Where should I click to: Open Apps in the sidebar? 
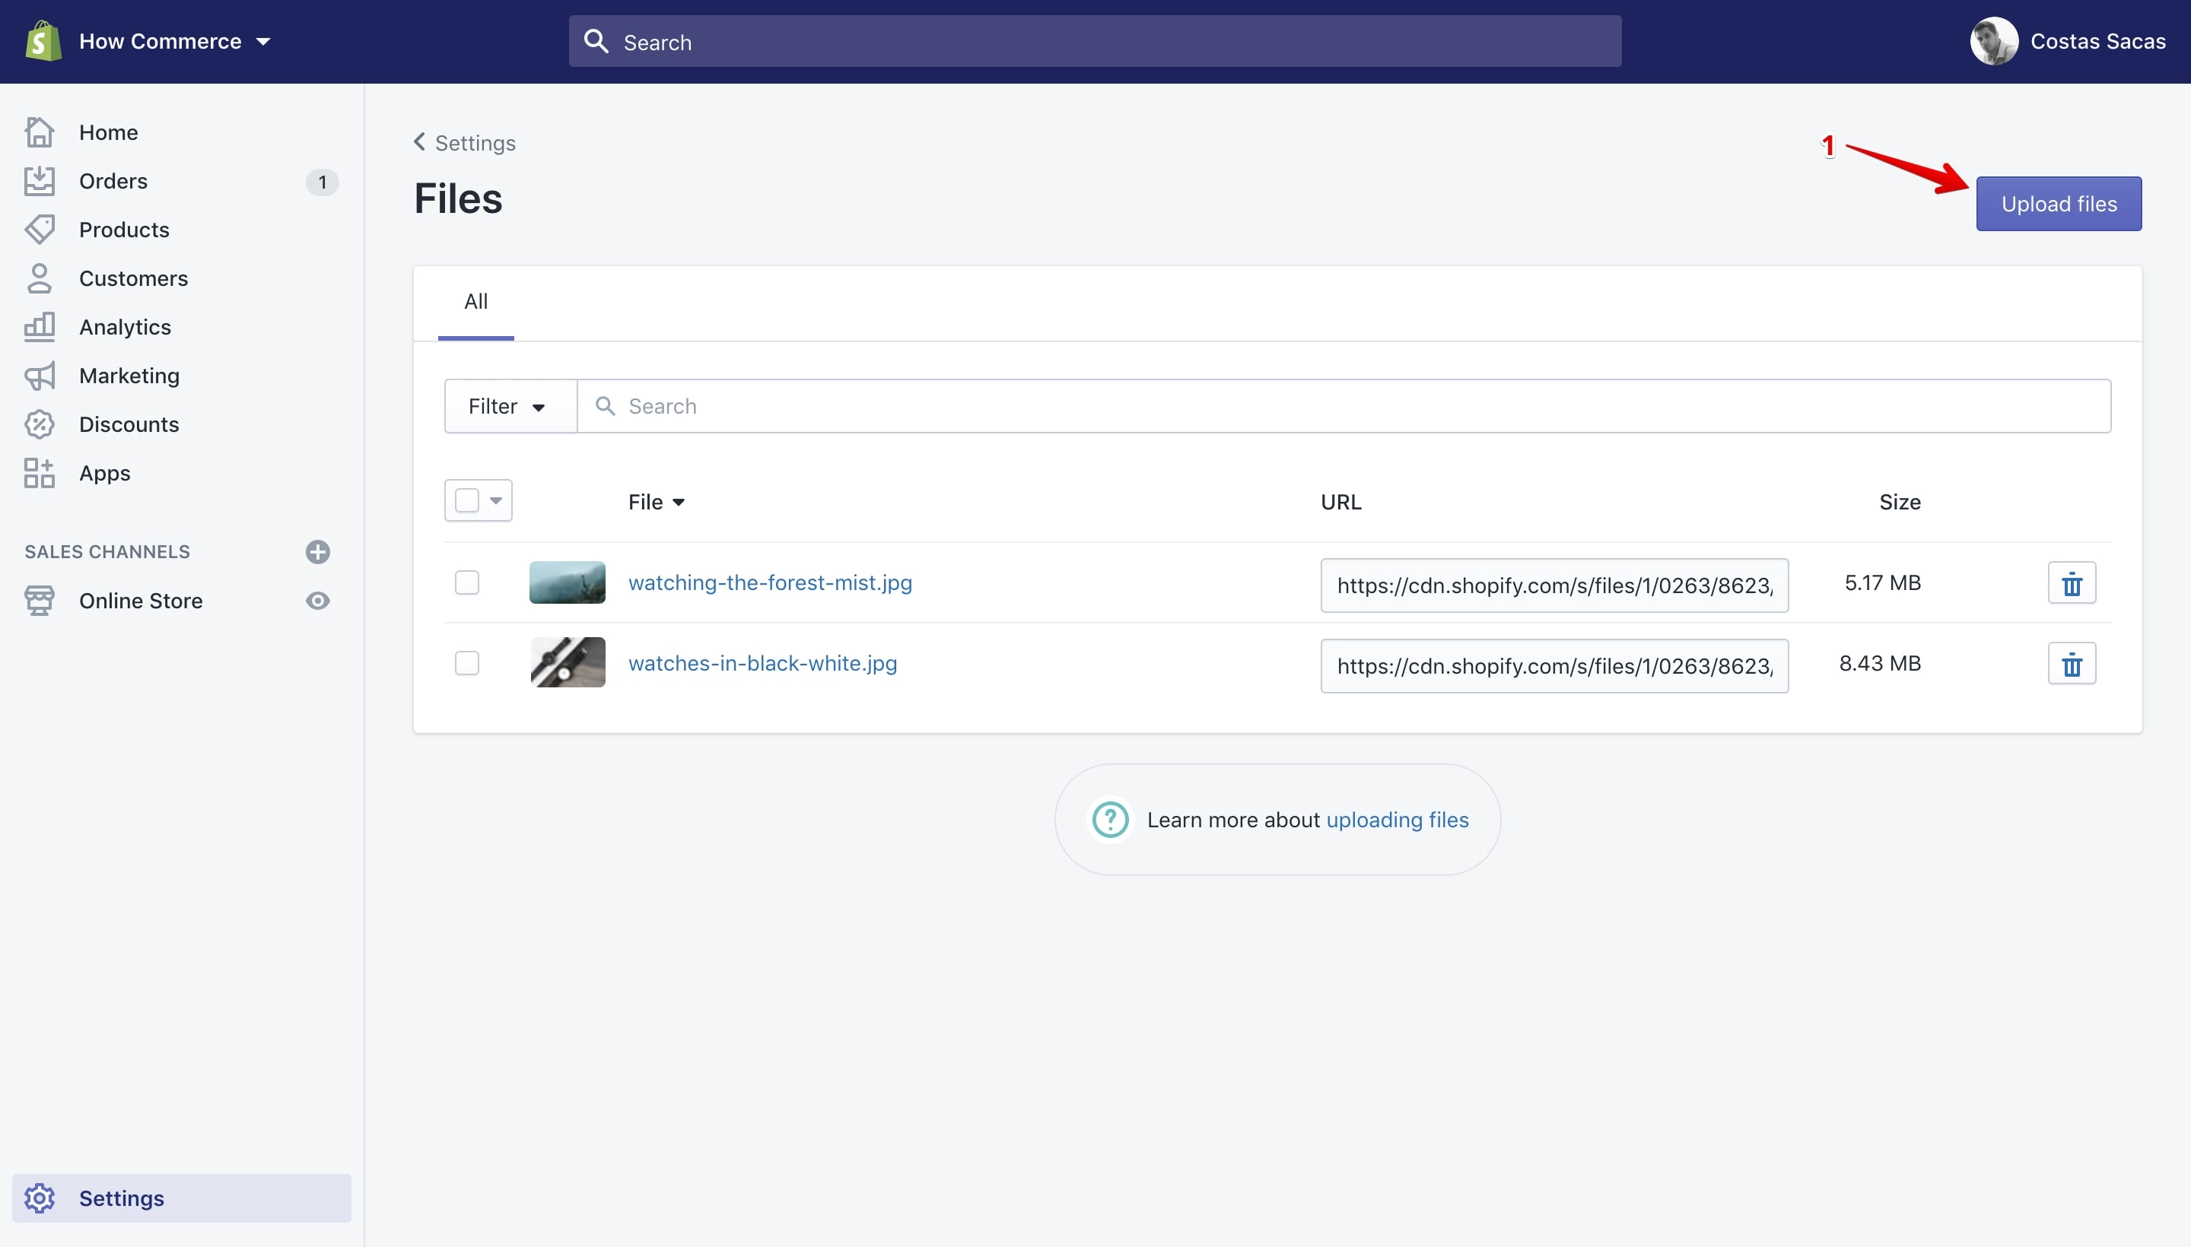[x=104, y=473]
